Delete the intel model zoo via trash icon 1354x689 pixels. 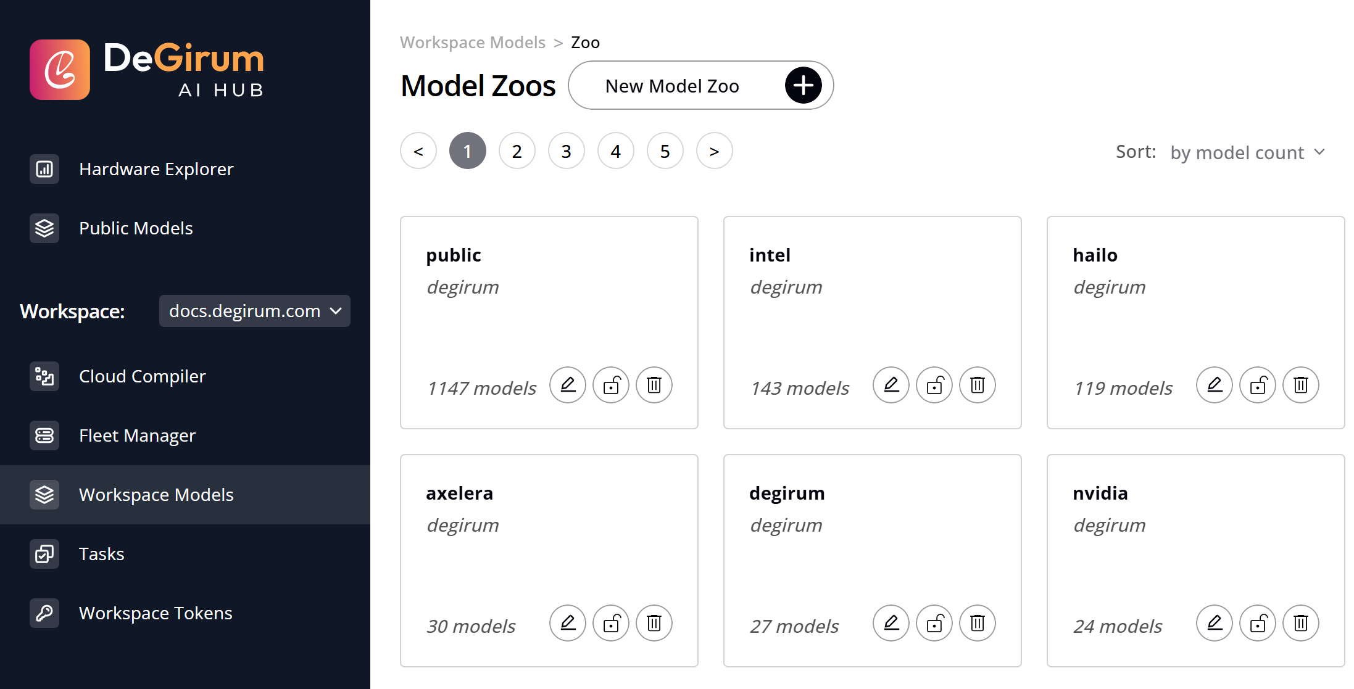pos(978,385)
